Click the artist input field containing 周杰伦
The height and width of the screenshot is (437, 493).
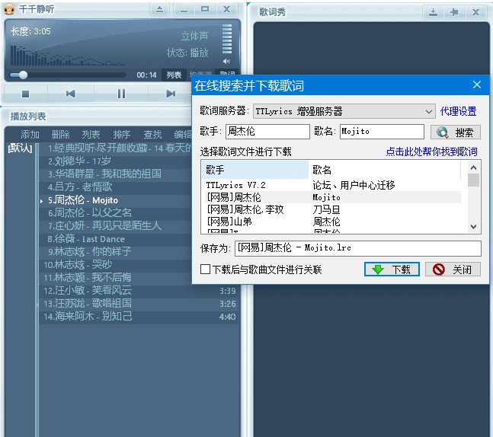(267, 132)
